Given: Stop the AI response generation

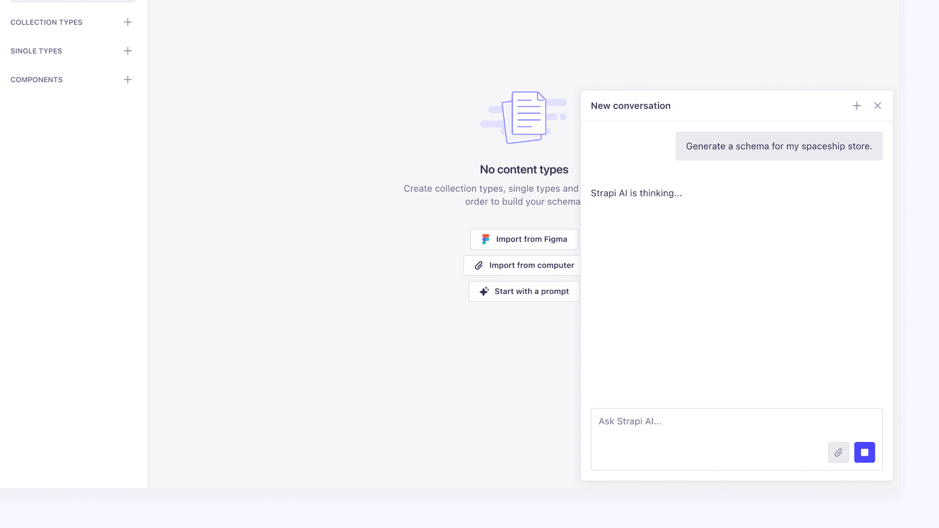Looking at the screenshot, I should tap(865, 453).
